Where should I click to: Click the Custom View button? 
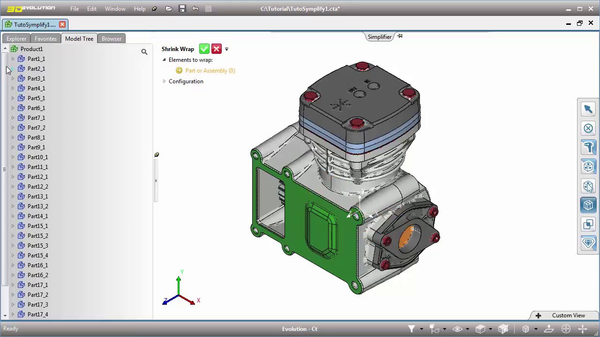click(x=564, y=315)
